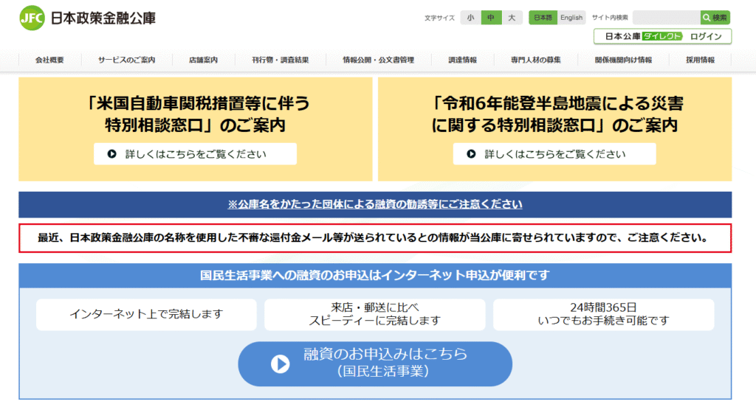Screen dimensions: 756x404
Task: Select 日本語 language option
Action: click(x=542, y=18)
